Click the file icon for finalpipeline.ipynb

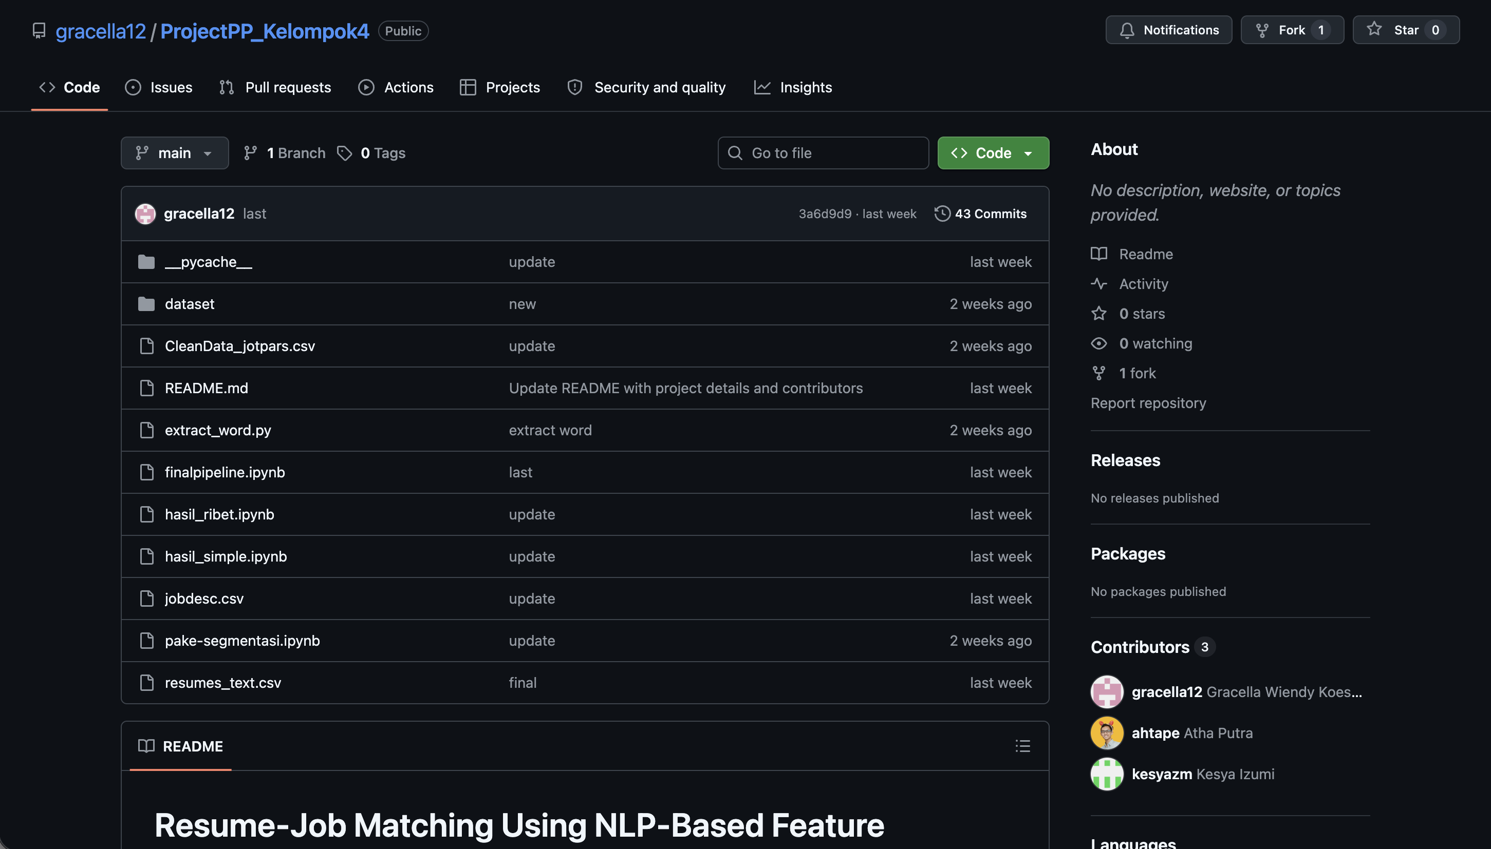point(146,472)
